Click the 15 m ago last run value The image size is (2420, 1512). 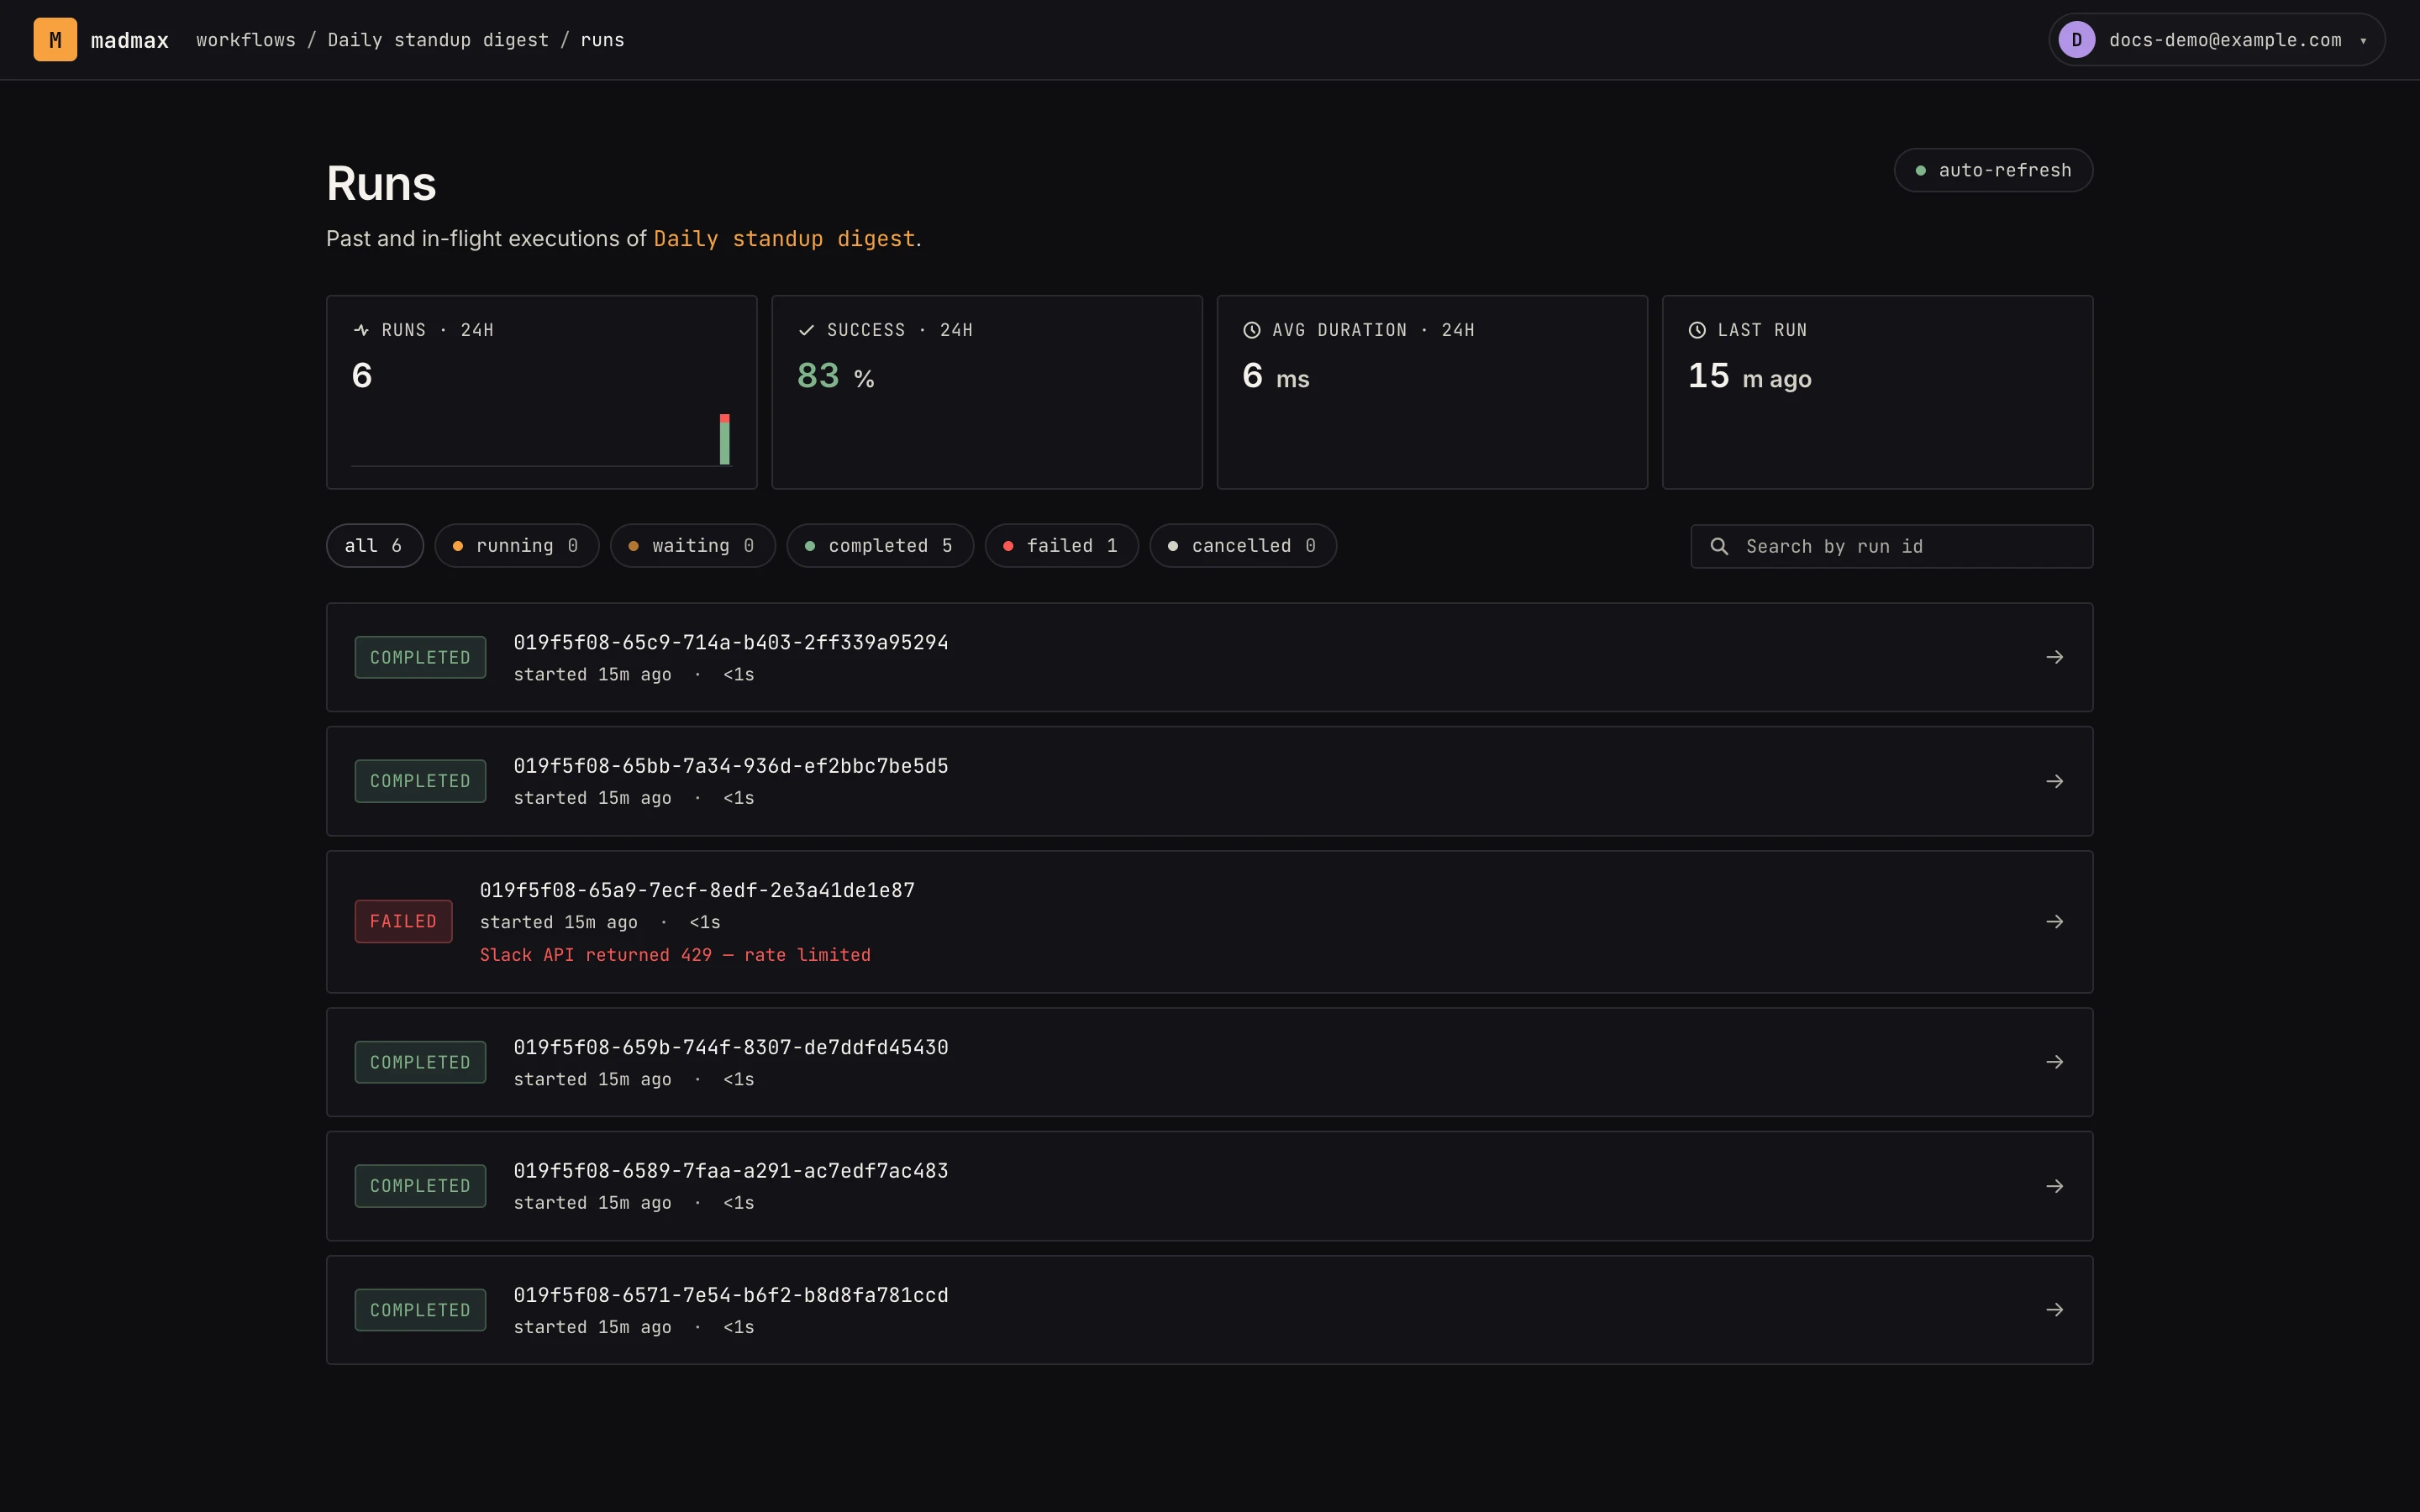pyautogui.click(x=1750, y=376)
